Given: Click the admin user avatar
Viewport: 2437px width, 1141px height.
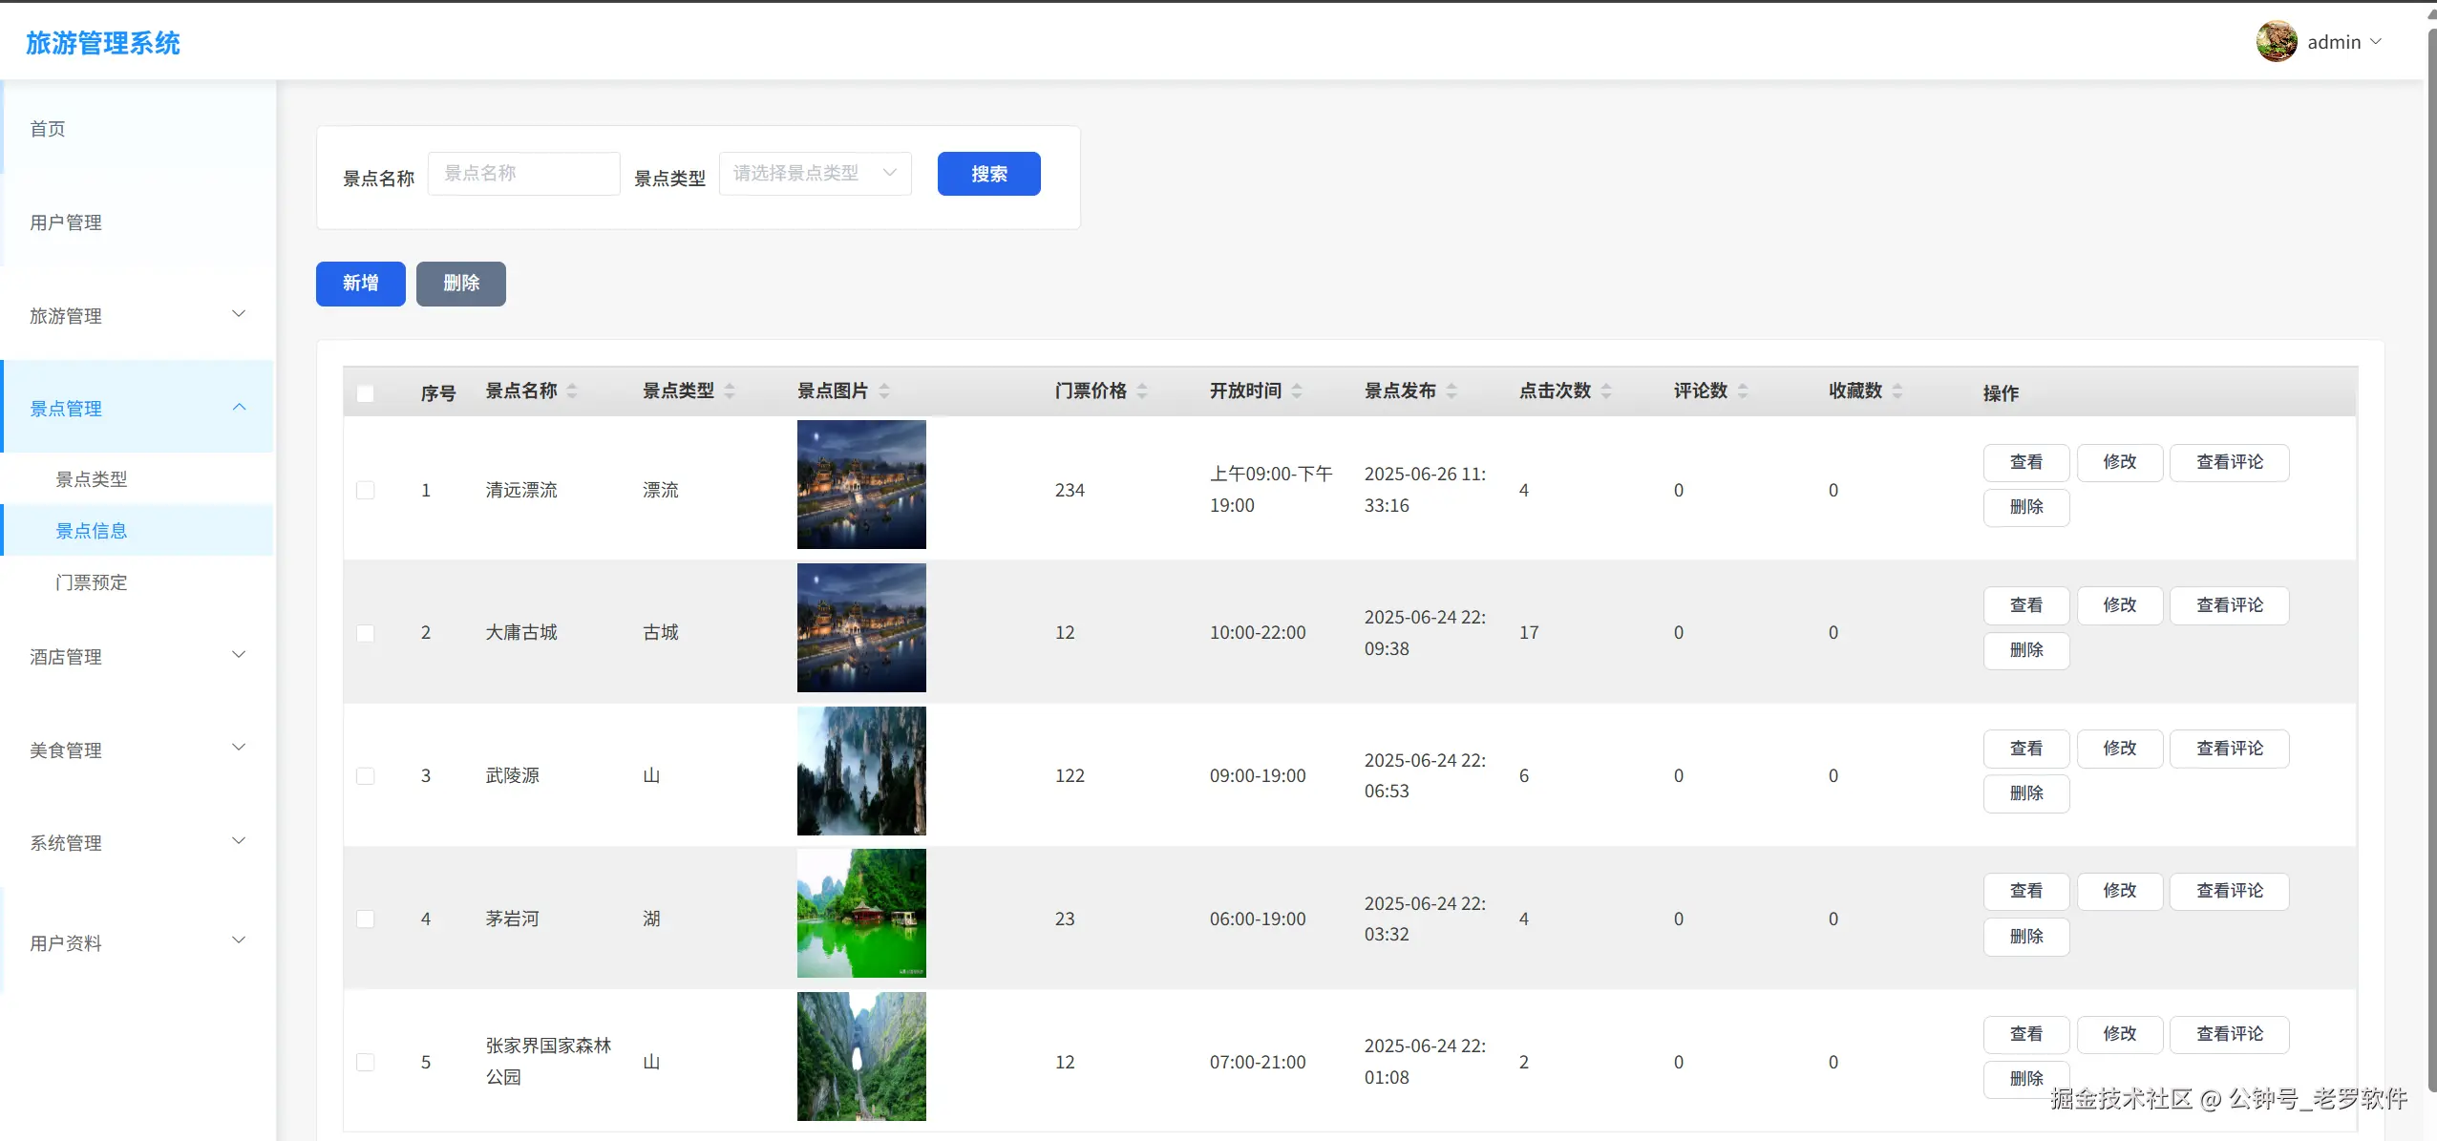Looking at the screenshot, I should click(x=2276, y=42).
